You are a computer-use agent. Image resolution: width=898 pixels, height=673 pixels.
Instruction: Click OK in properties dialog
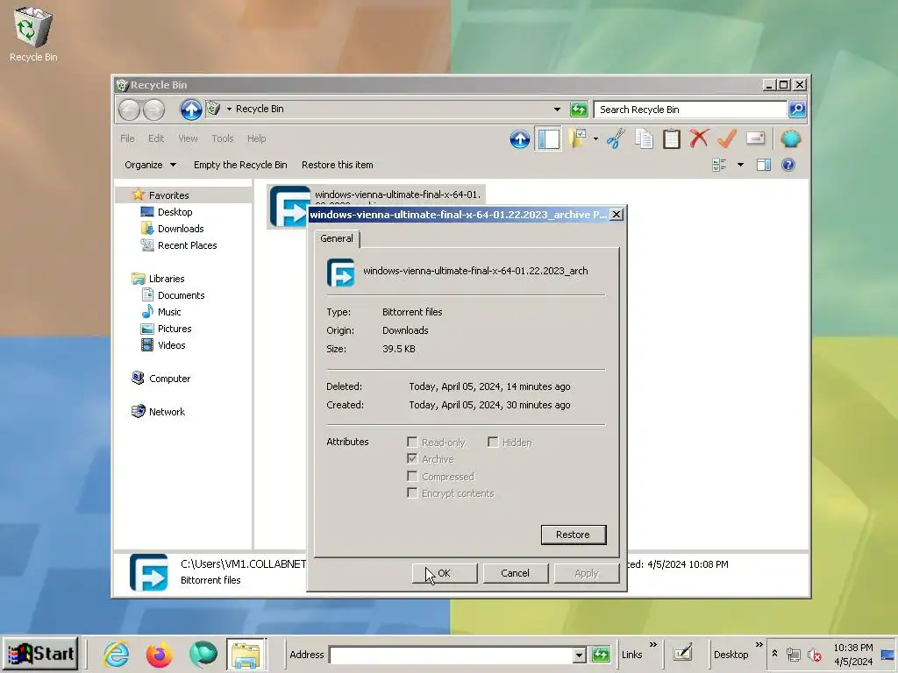point(445,573)
